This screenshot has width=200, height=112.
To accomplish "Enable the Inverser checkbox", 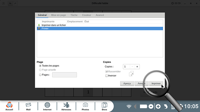I will [x=106, y=76].
